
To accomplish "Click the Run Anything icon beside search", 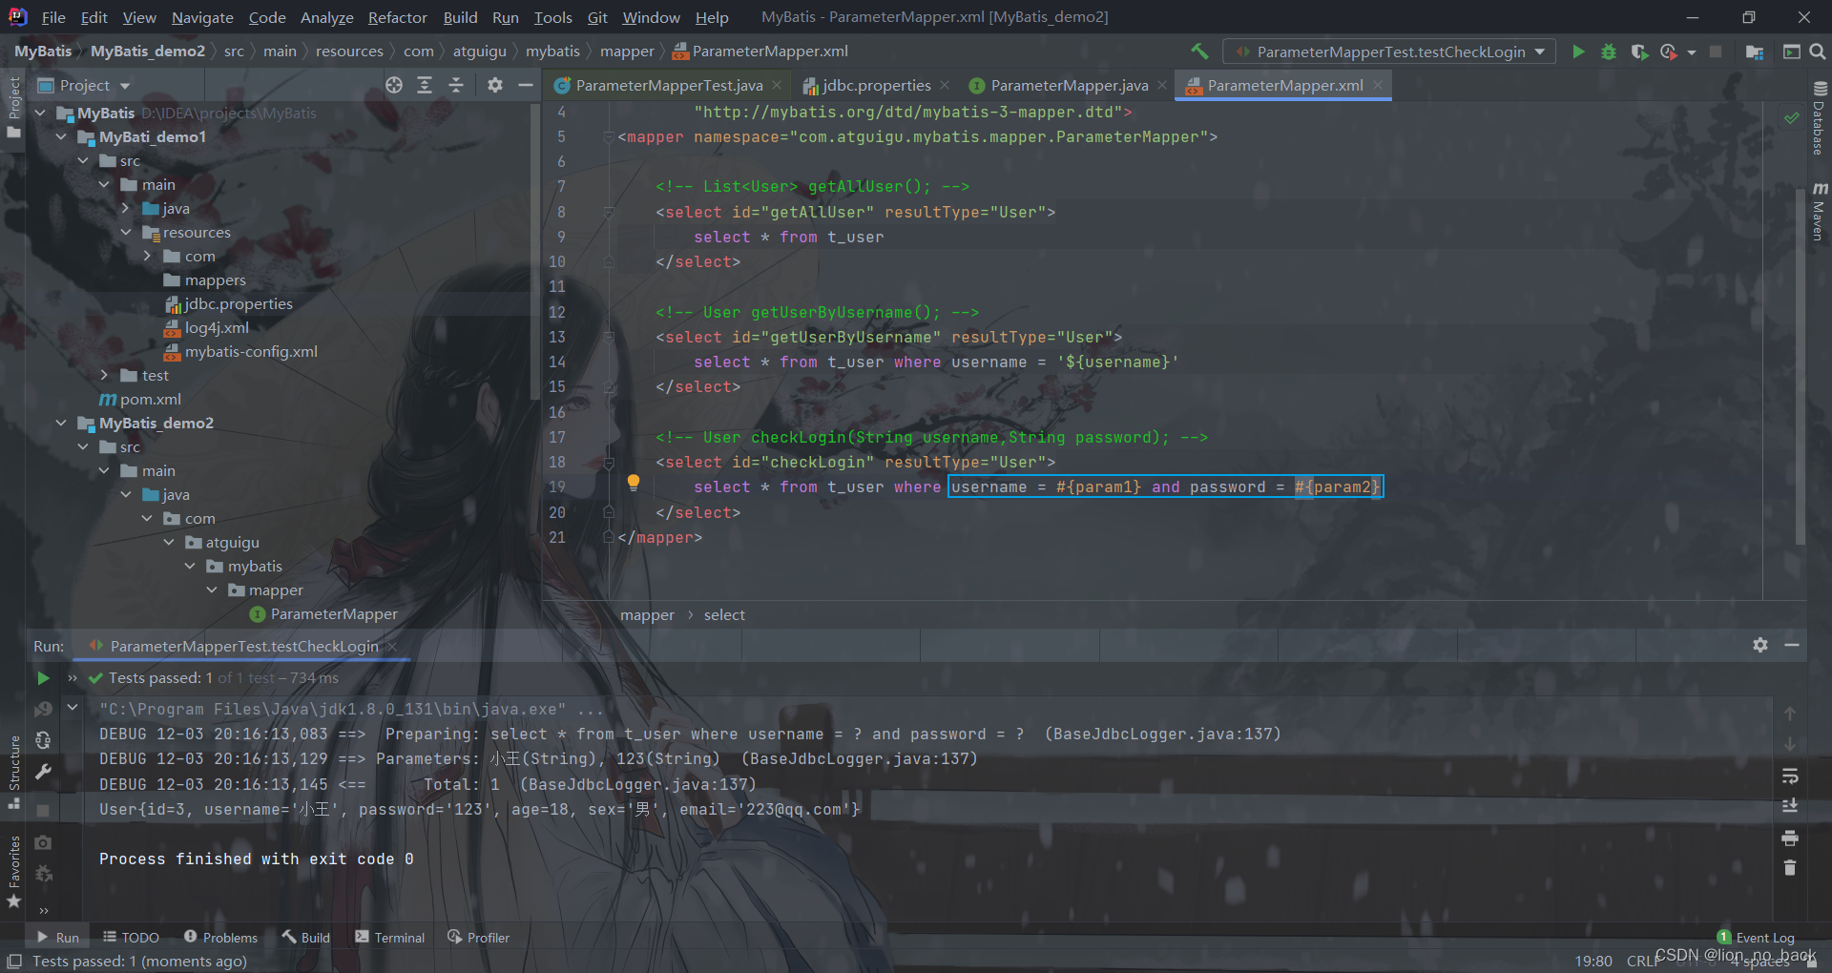I will (1791, 52).
